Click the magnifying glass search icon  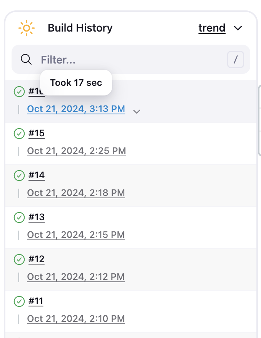tap(26, 59)
